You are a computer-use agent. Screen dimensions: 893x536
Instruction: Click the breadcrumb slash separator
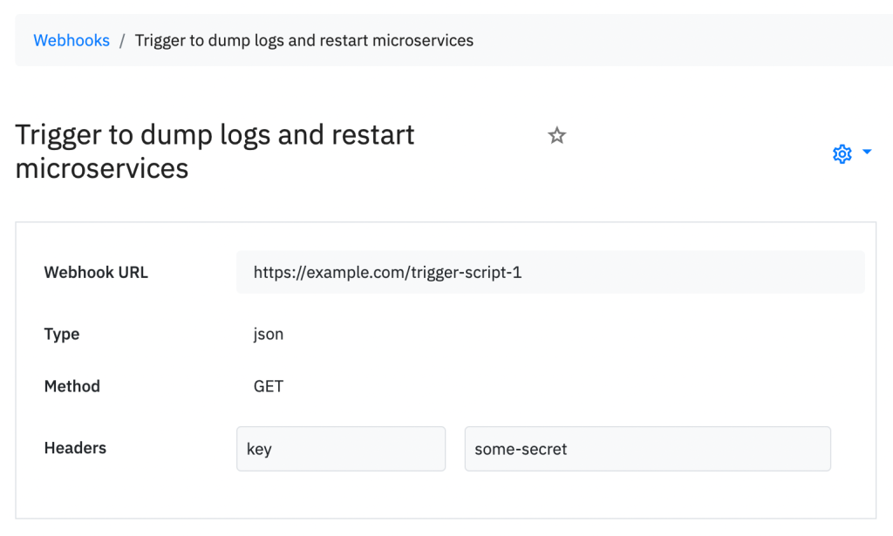pyautogui.click(x=123, y=40)
